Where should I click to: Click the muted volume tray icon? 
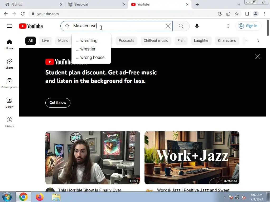pos(243,197)
